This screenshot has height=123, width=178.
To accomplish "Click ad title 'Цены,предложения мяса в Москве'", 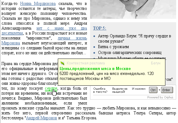I will coord(95,69).
